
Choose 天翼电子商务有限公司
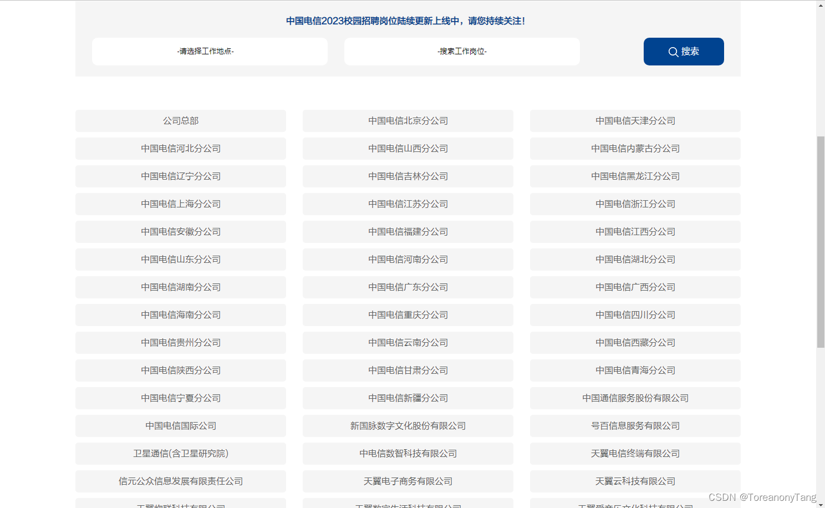coord(408,481)
